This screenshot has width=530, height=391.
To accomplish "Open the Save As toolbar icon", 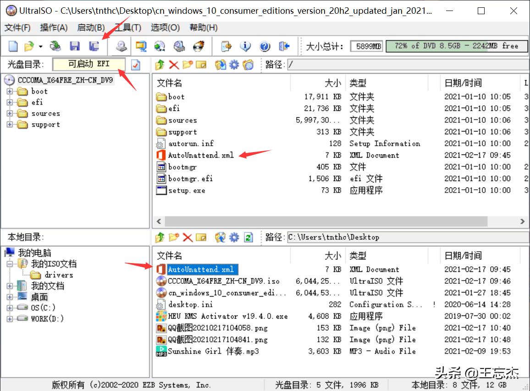I will point(94,46).
